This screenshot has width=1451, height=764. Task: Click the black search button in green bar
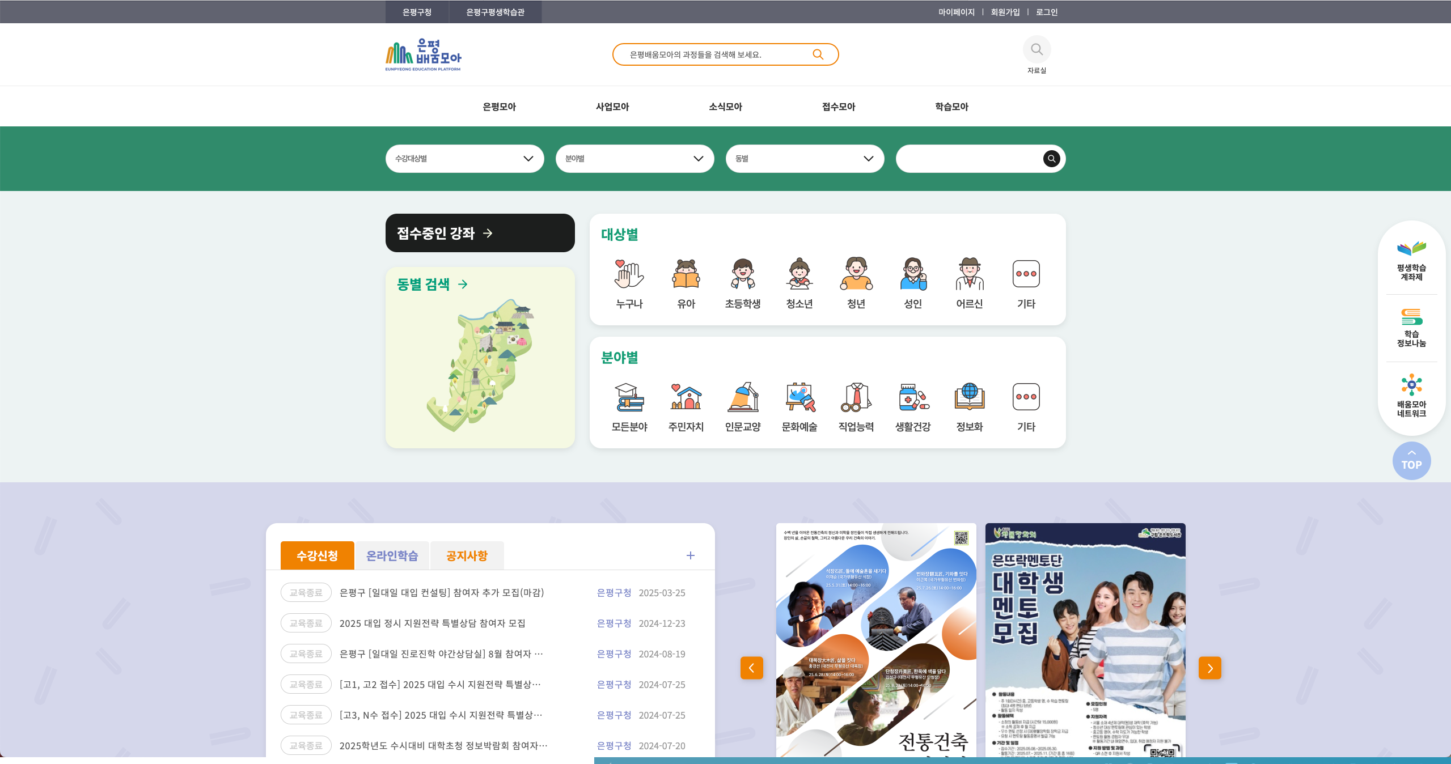(1051, 159)
